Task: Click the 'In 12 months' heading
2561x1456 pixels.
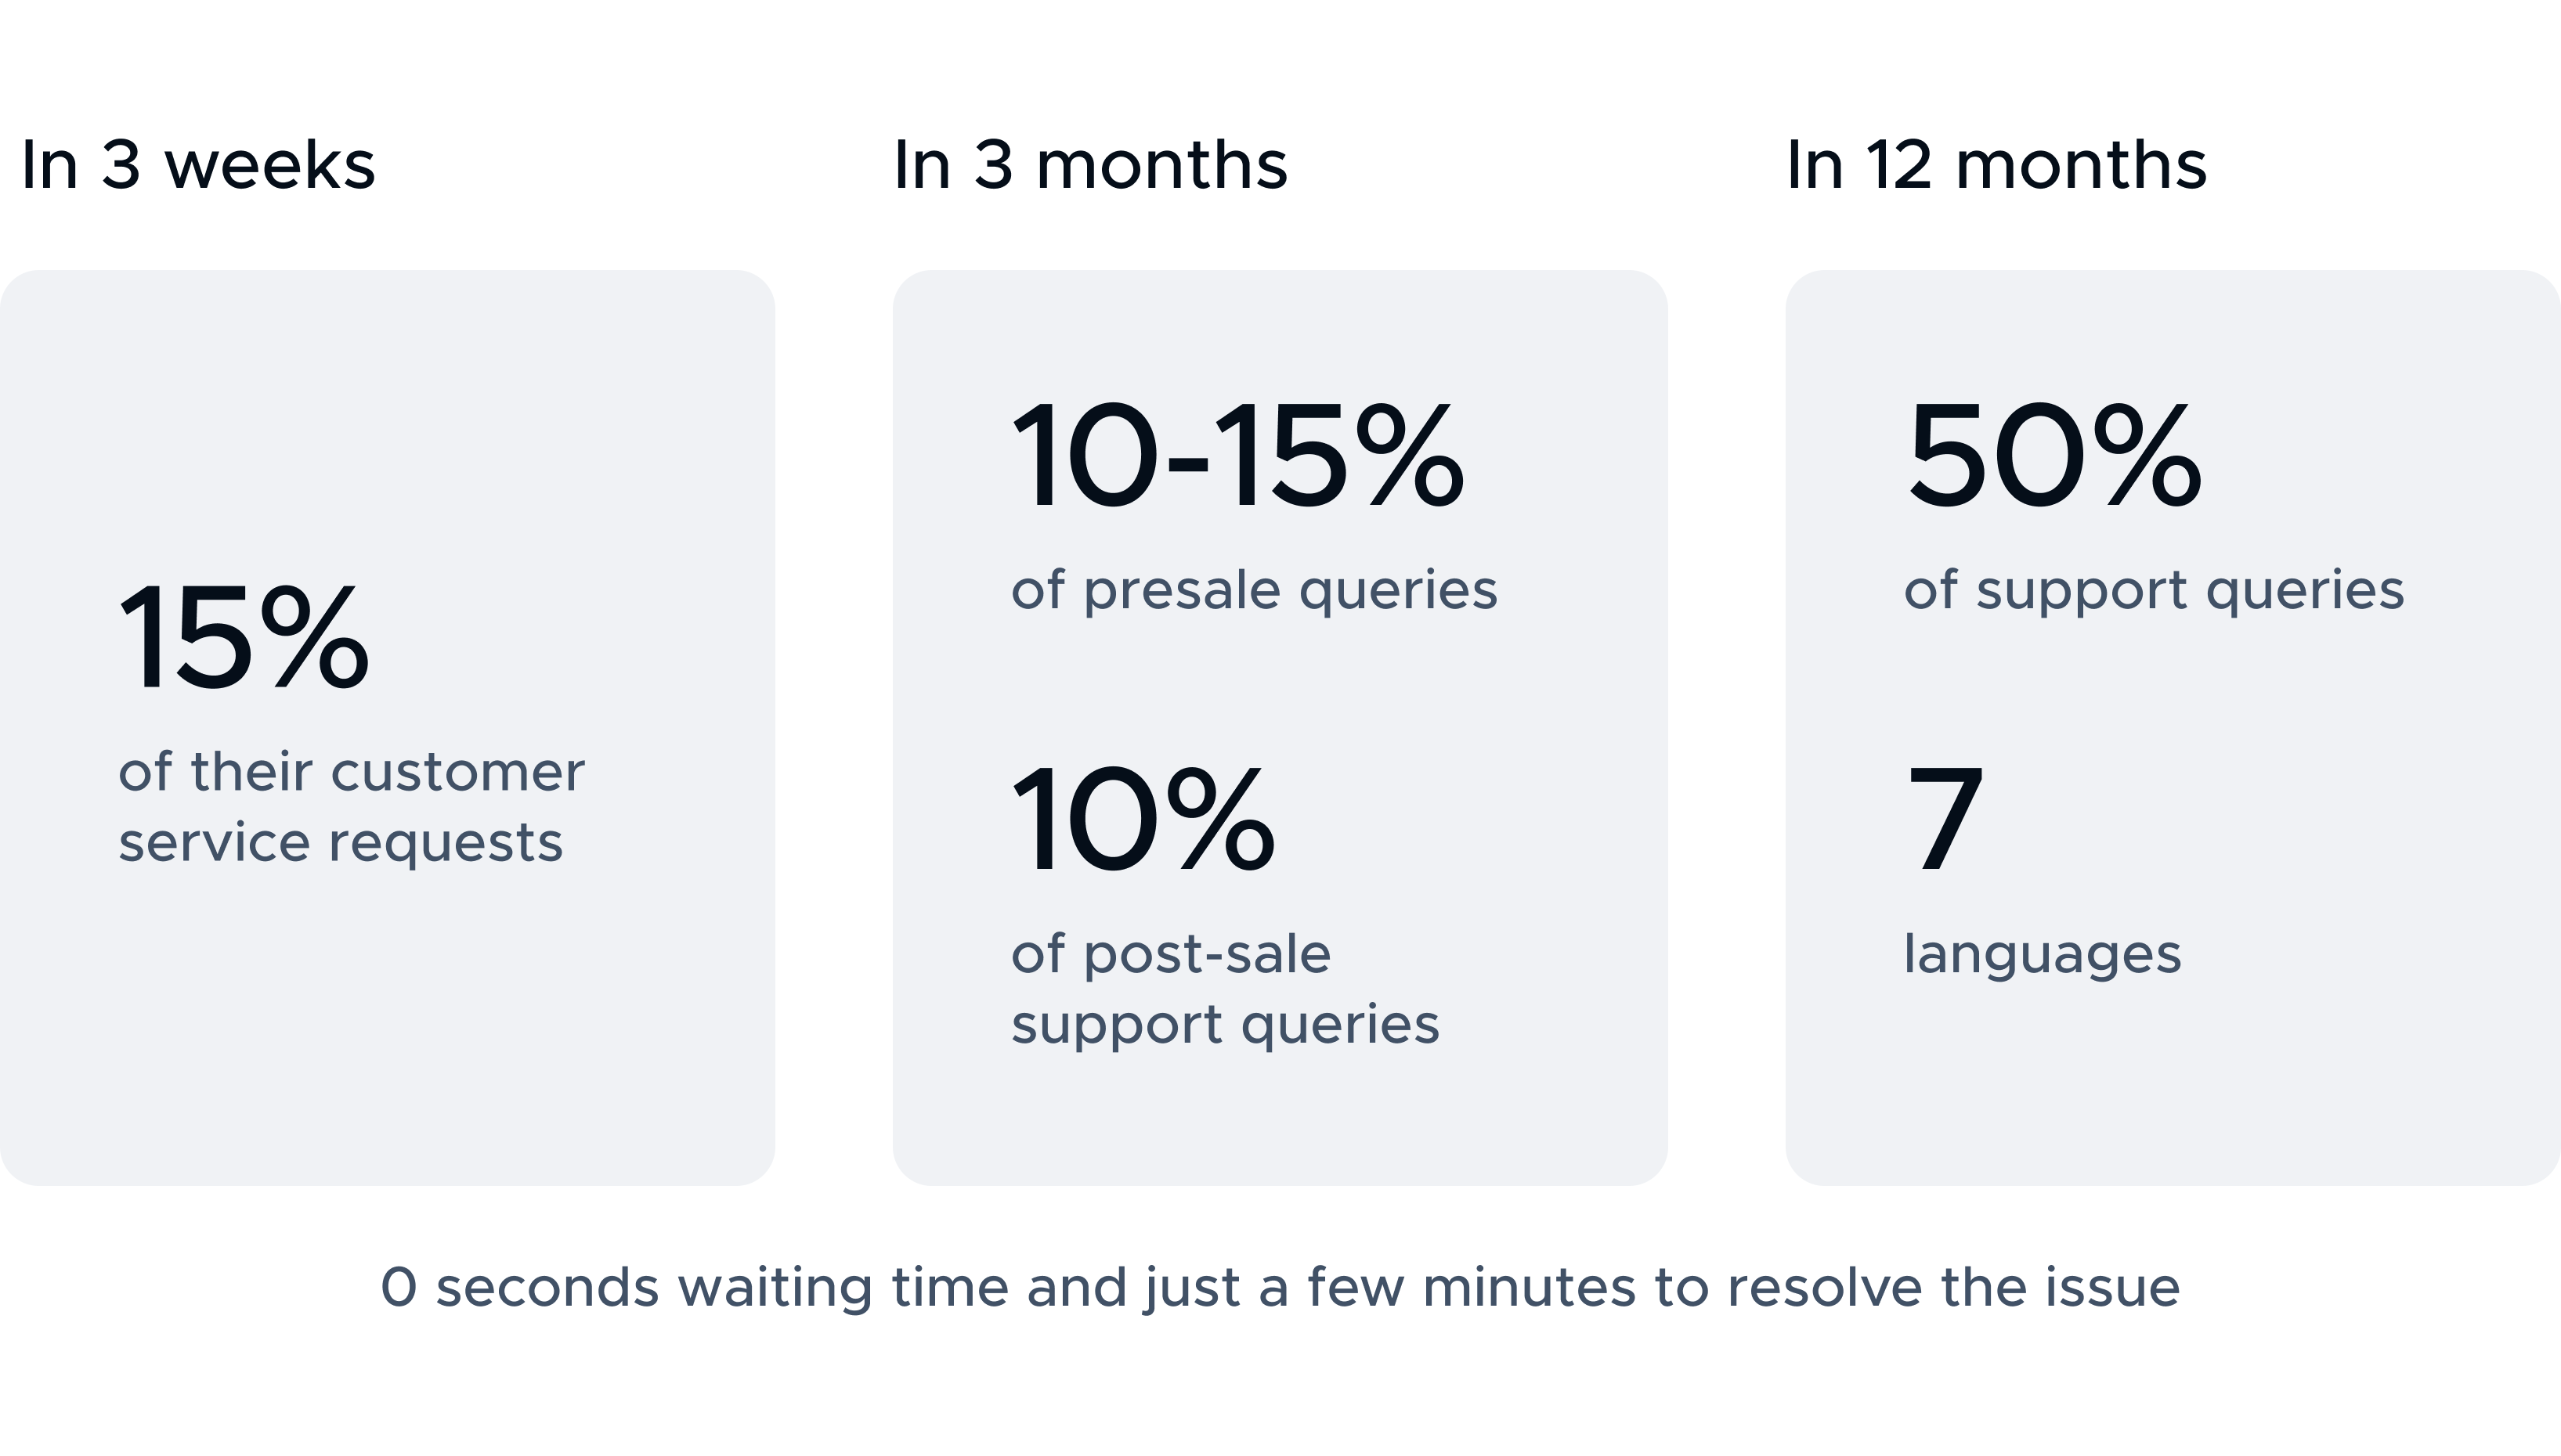Action: (x=1996, y=164)
